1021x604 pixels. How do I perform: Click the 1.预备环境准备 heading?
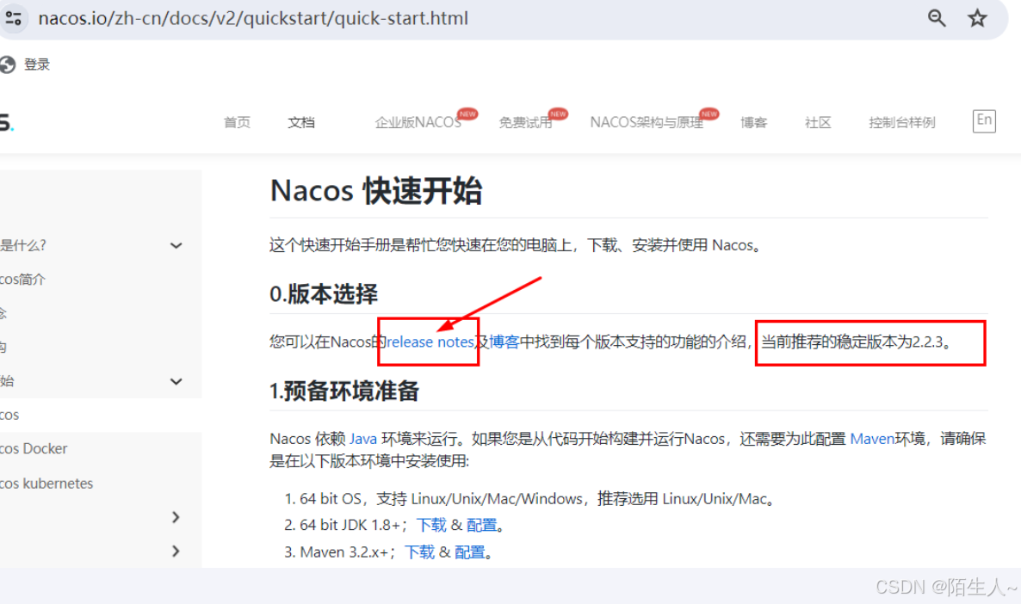point(344,391)
